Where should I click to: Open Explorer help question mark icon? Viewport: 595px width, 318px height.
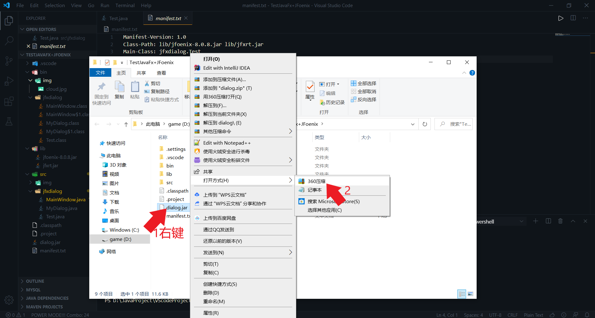coord(472,73)
